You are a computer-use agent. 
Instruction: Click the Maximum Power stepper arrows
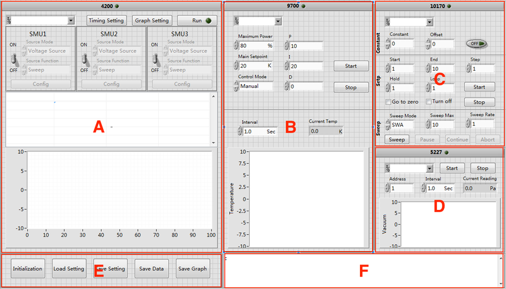tap(235, 46)
